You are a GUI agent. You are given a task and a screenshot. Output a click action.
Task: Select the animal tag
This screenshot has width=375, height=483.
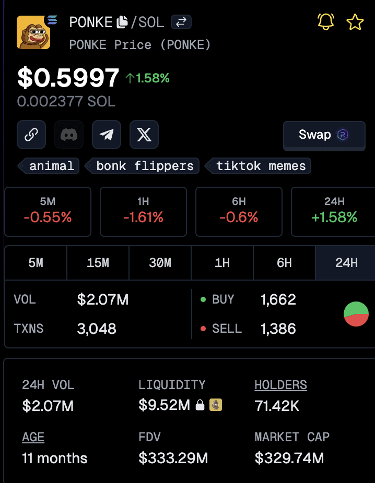point(51,166)
